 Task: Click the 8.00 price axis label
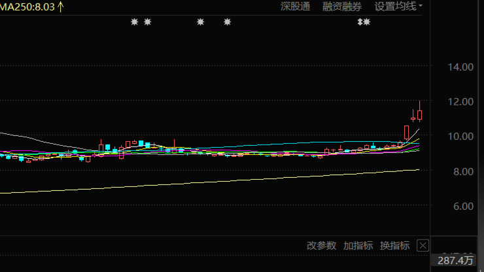(463, 172)
